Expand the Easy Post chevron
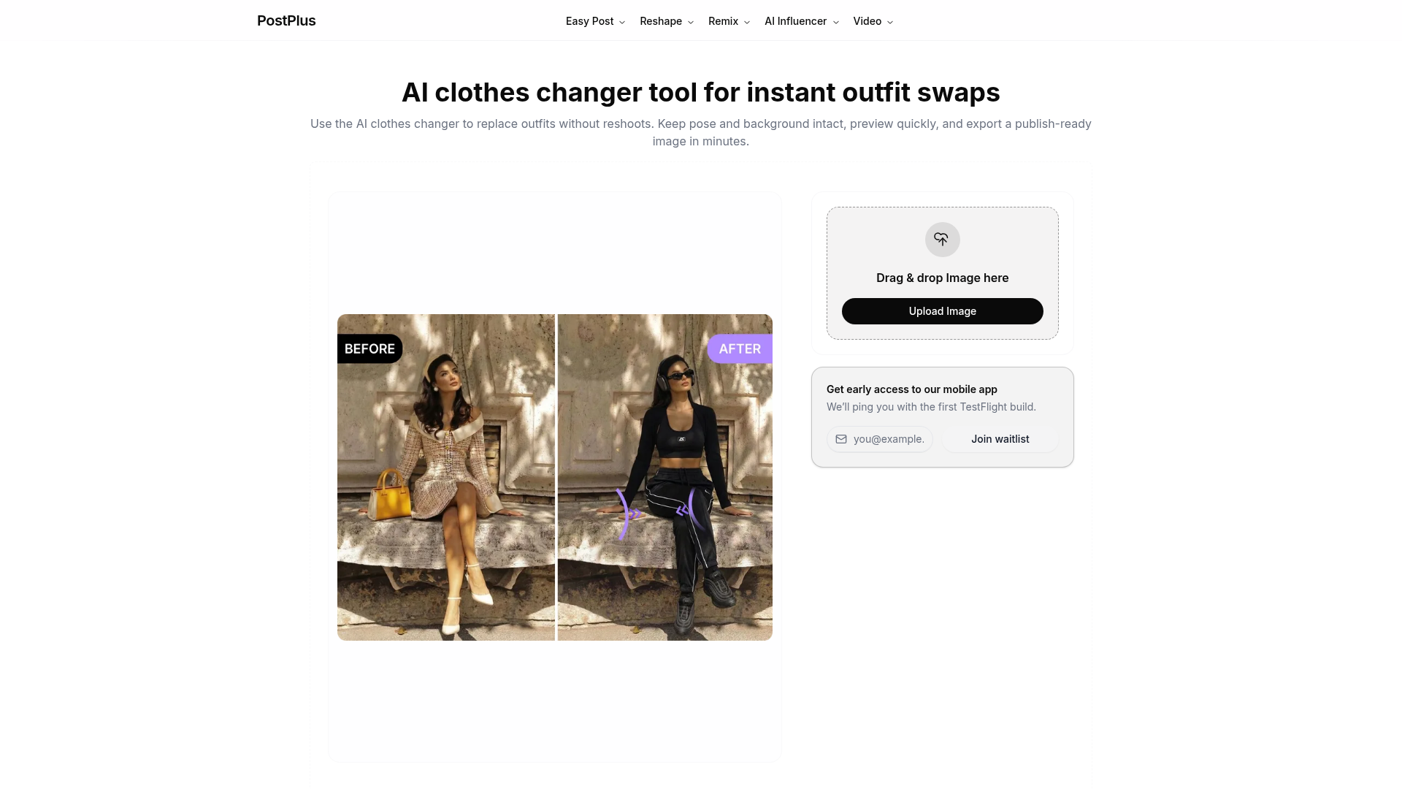Image resolution: width=1402 pixels, height=789 pixels. pyautogui.click(x=622, y=23)
